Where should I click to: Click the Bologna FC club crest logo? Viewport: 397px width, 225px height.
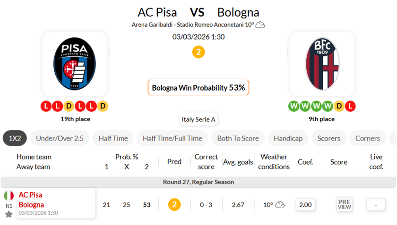tap(322, 64)
